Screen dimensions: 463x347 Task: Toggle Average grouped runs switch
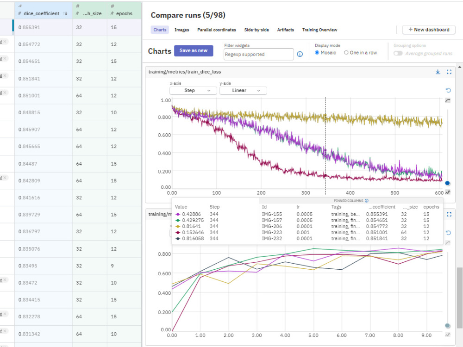point(398,53)
